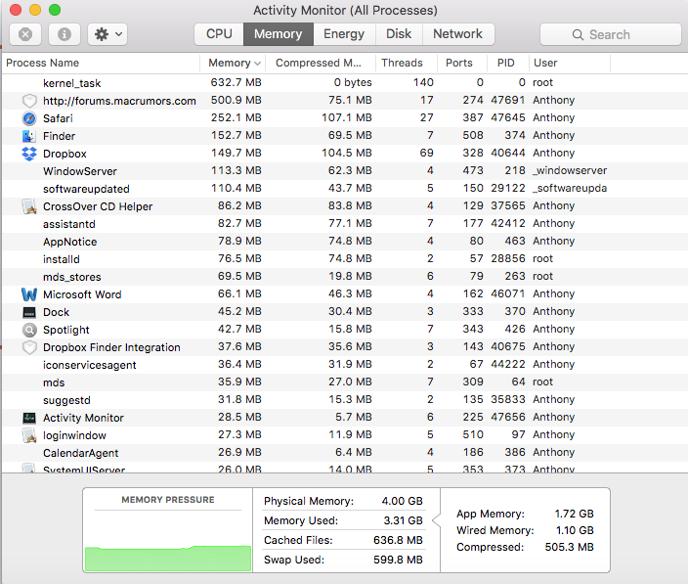Show the Network tab
Screen dimensions: 688x584
pyautogui.click(x=457, y=34)
